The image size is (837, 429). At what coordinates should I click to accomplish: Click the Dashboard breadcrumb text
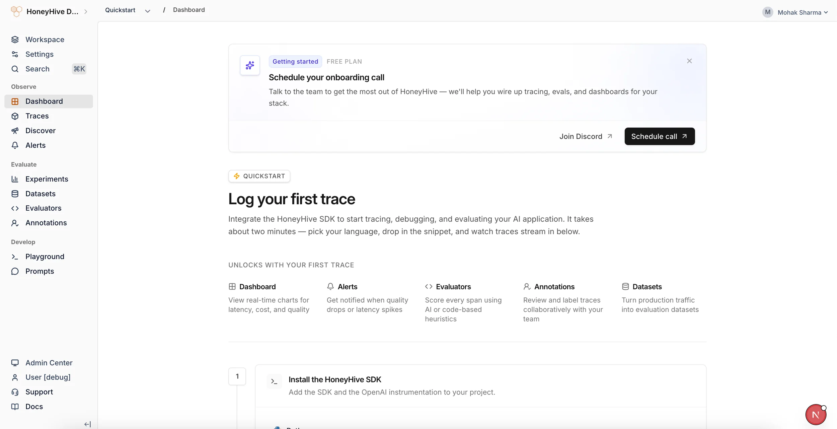[x=189, y=10]
